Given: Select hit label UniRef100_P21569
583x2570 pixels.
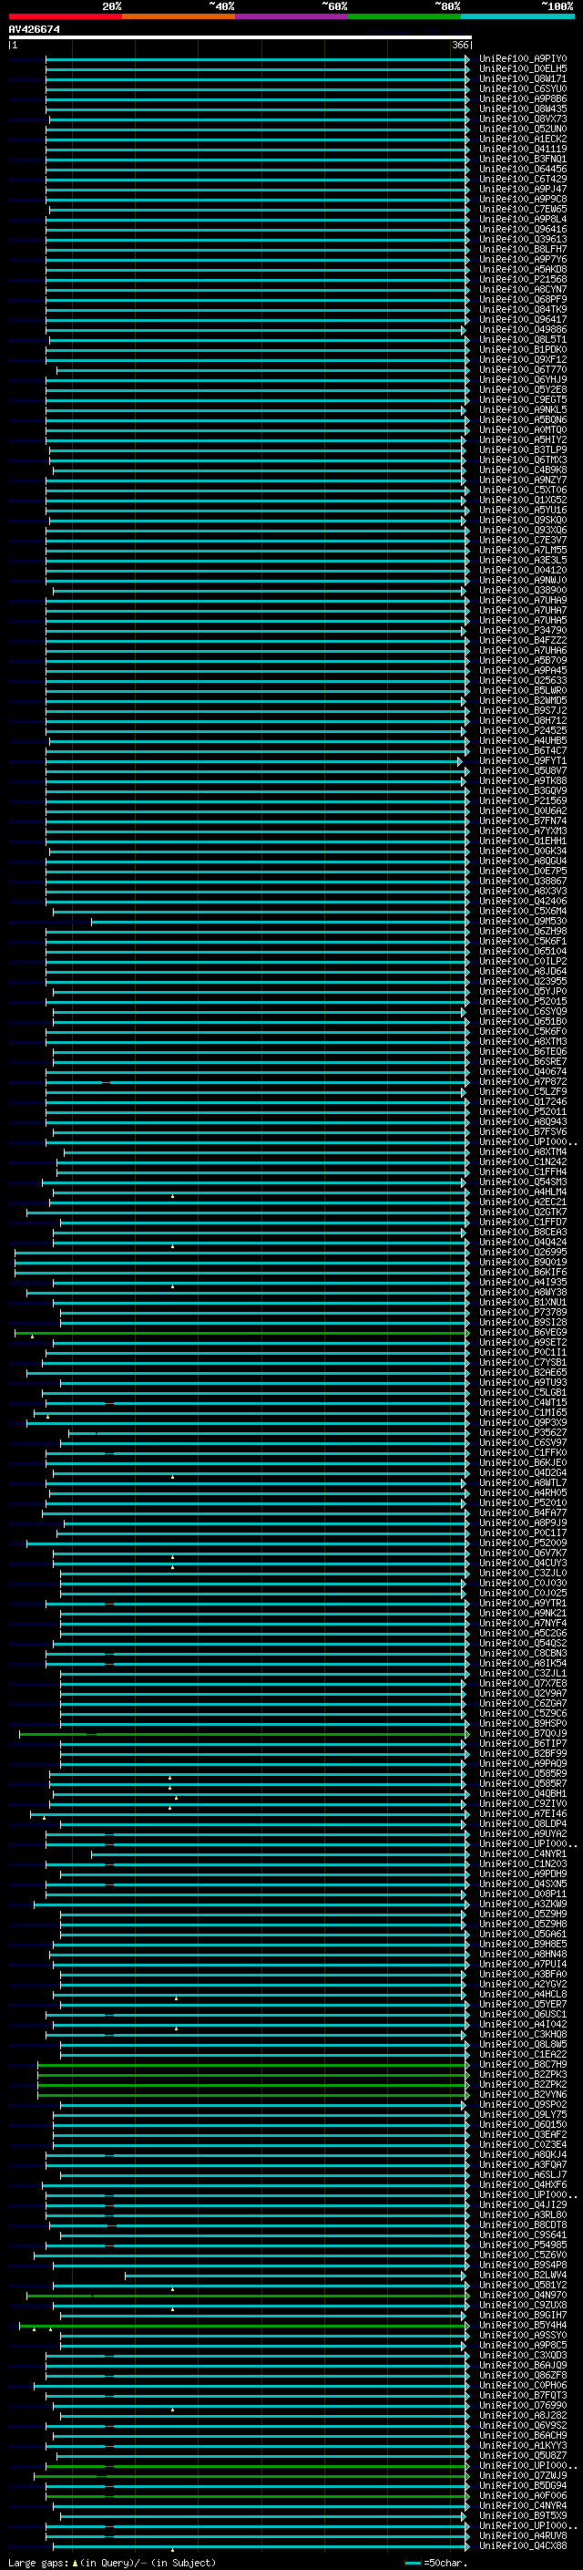Looking at the screenshot, I should (x=523, y=801).
